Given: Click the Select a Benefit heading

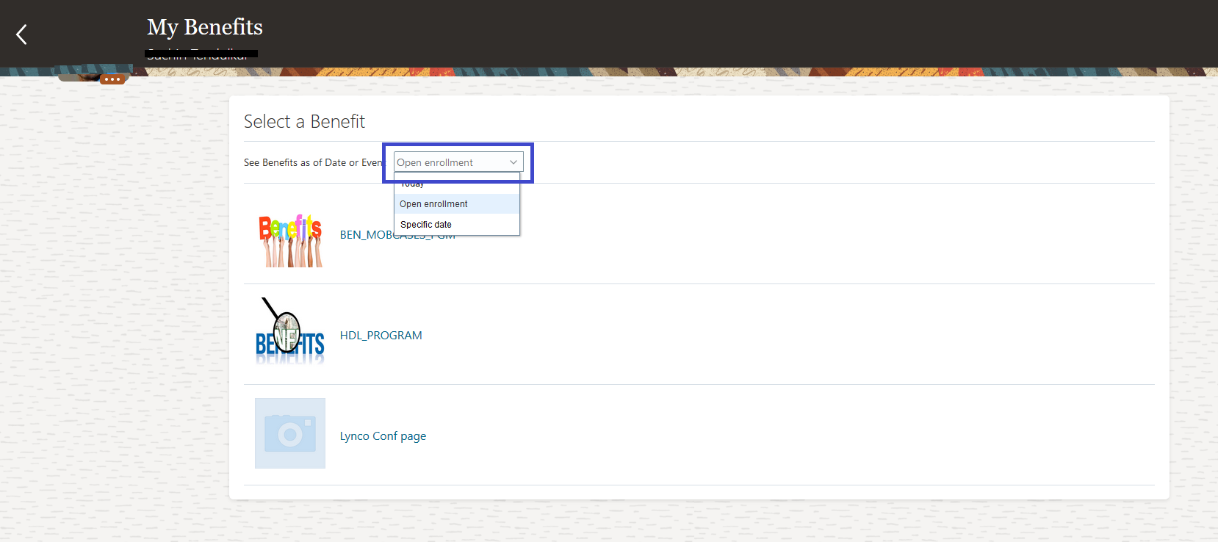Looking at the screenshot, I should pyautogui.click(x=304, y=122).
